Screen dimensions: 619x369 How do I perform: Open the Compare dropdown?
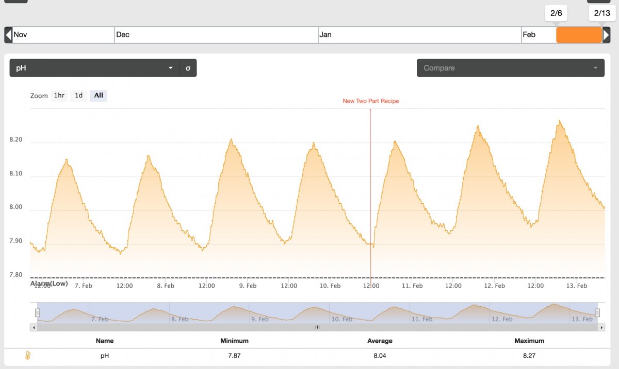(x=511, y=68)
